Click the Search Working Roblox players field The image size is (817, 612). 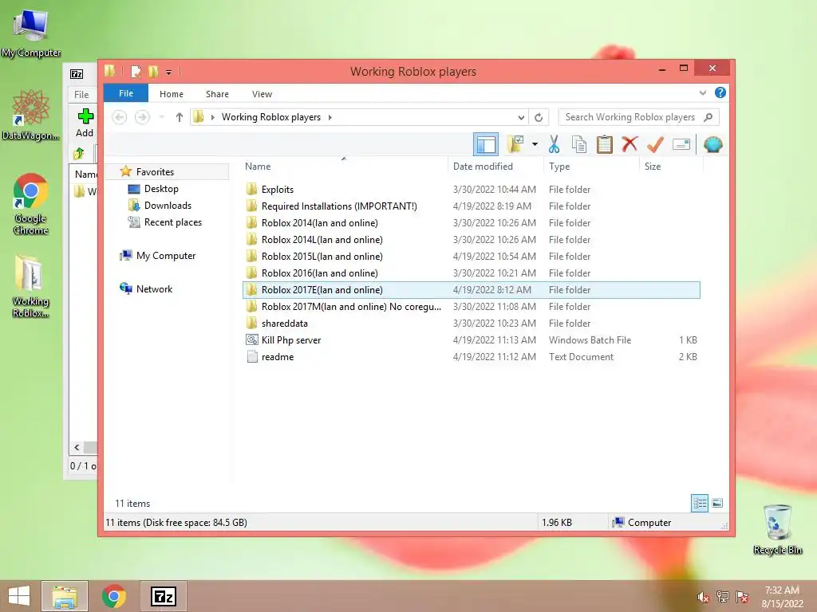(638, 117)
